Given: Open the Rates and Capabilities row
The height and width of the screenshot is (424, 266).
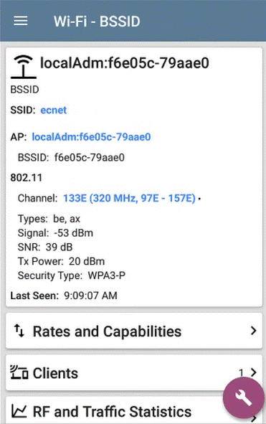Looking at the screenshot, I should [x=134, y=331].
